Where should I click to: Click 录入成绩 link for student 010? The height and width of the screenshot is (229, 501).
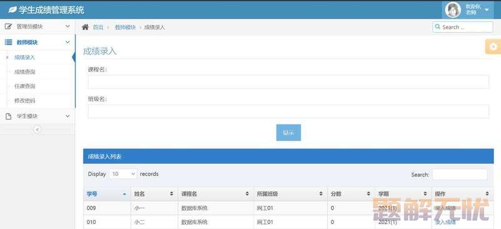pos(445,222)
